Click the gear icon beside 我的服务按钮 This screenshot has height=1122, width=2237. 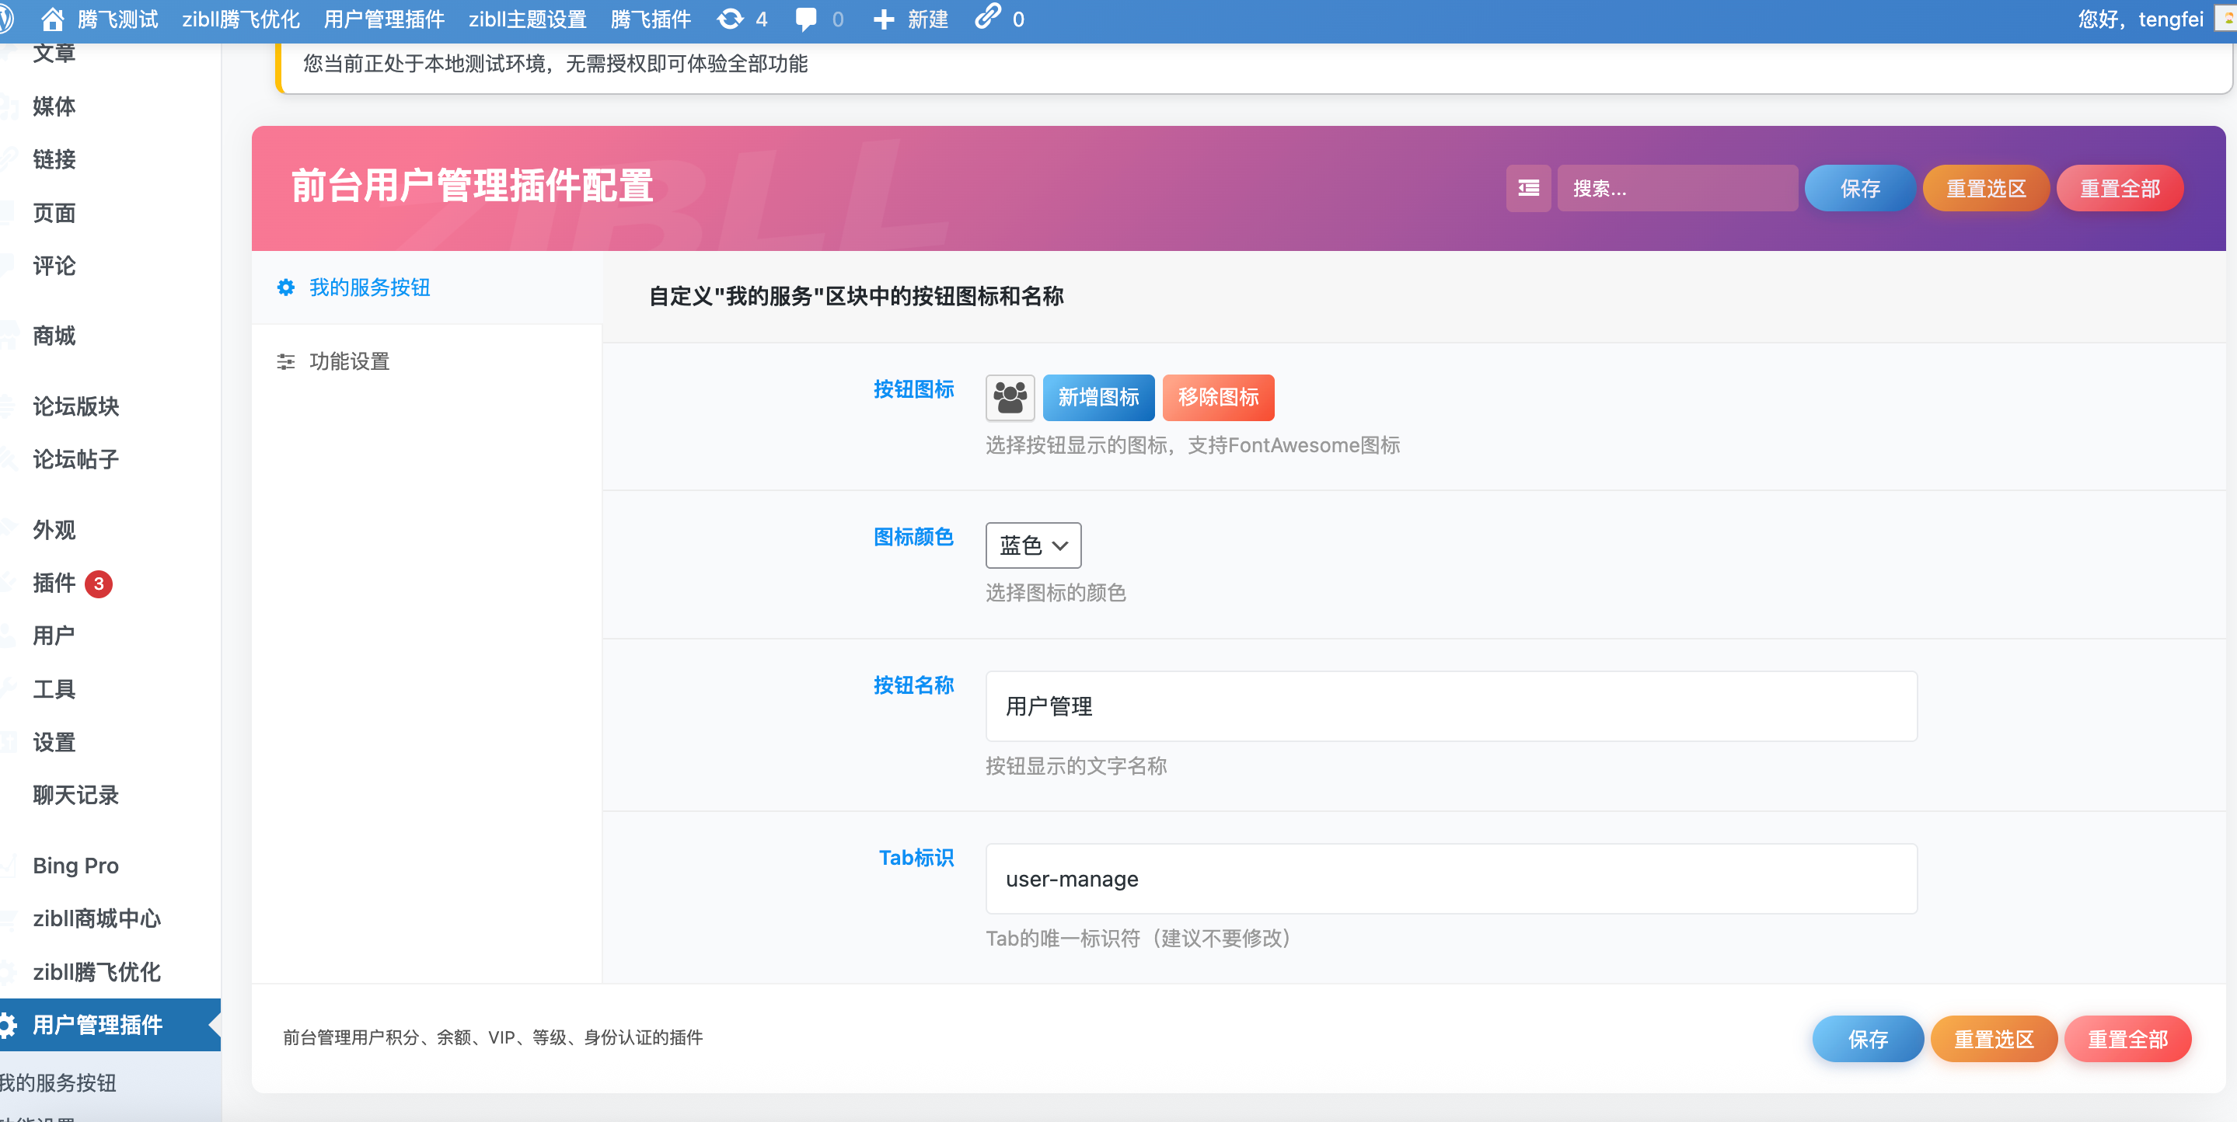pyautogui.click(x=286, y=287)
